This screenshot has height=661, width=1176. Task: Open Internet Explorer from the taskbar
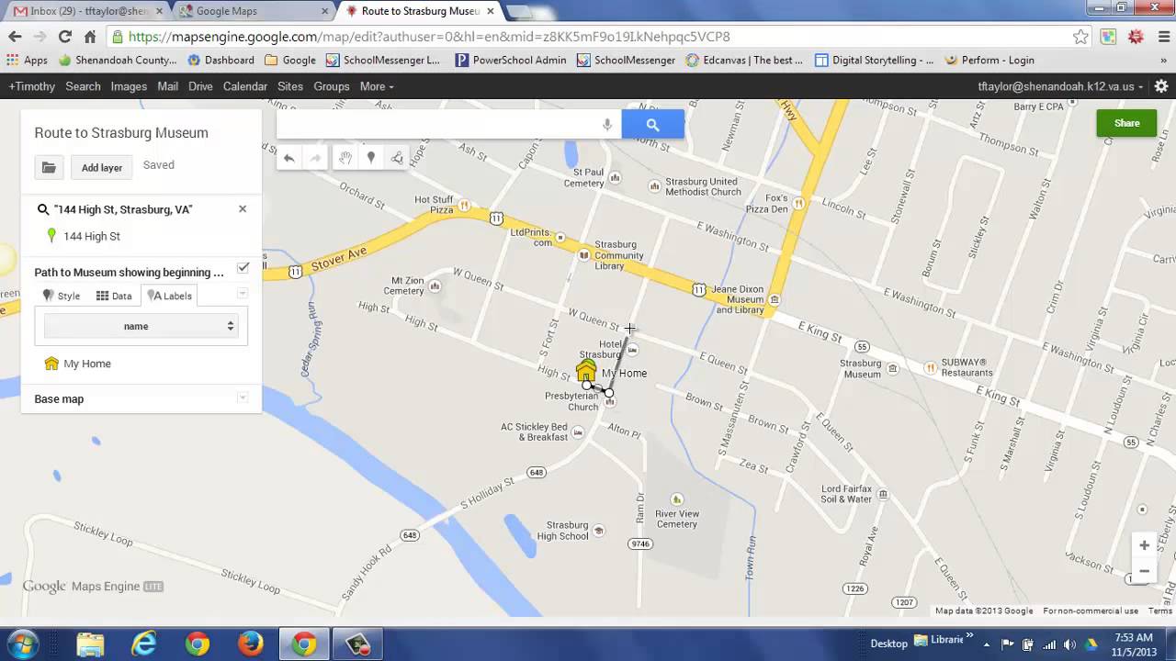[x=144, y=644]
